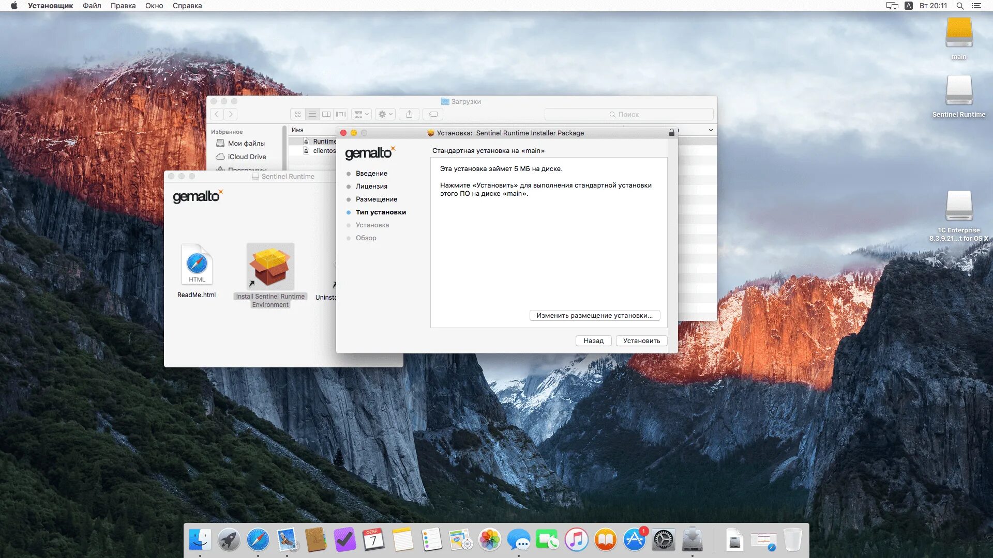993x558 pixels.
Task: Select iCloud Drive in Finder sidebar
Action: tap(247, 157)
